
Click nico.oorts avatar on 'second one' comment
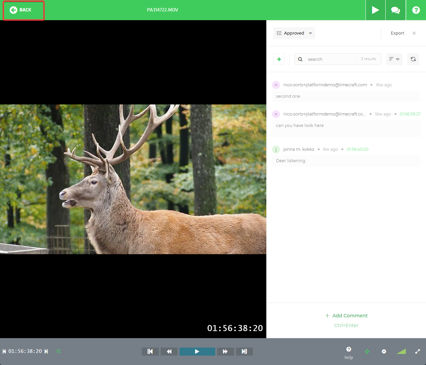point(276,85)
